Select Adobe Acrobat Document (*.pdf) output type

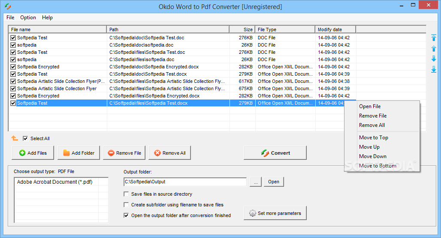pyautogui.click(x=54, y=182)
